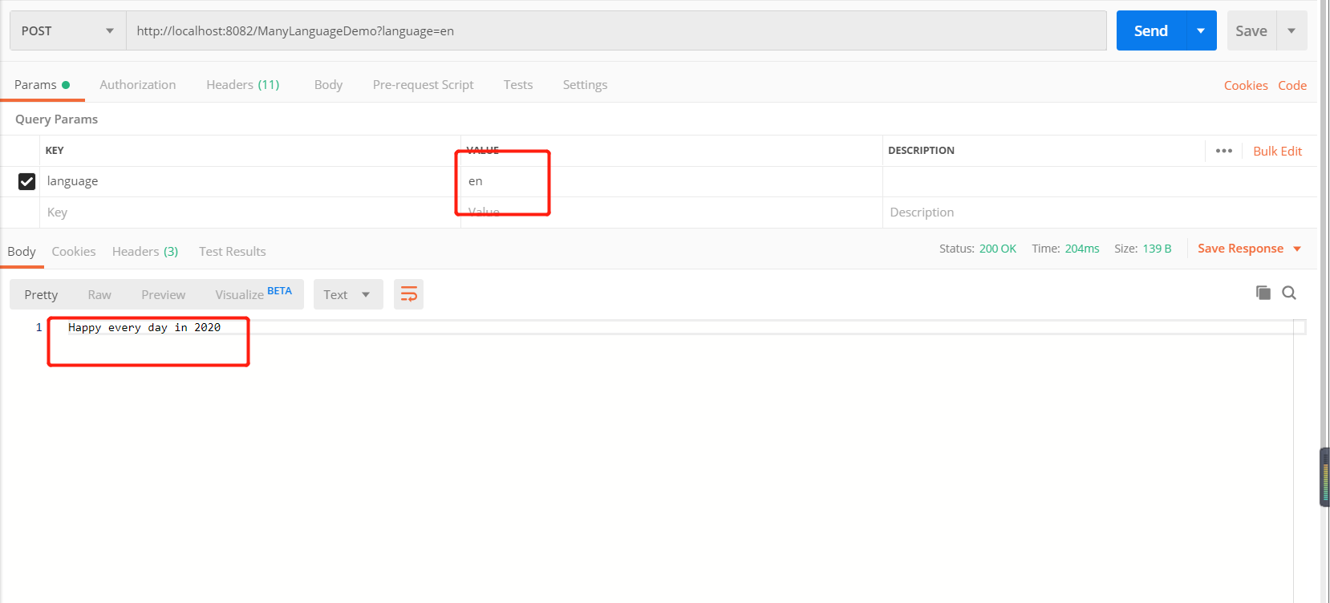Image resolution: width=1330 pixels, height=603 pixels.
Task: Open the Tests tab
Action: click(x=518, y=84)
